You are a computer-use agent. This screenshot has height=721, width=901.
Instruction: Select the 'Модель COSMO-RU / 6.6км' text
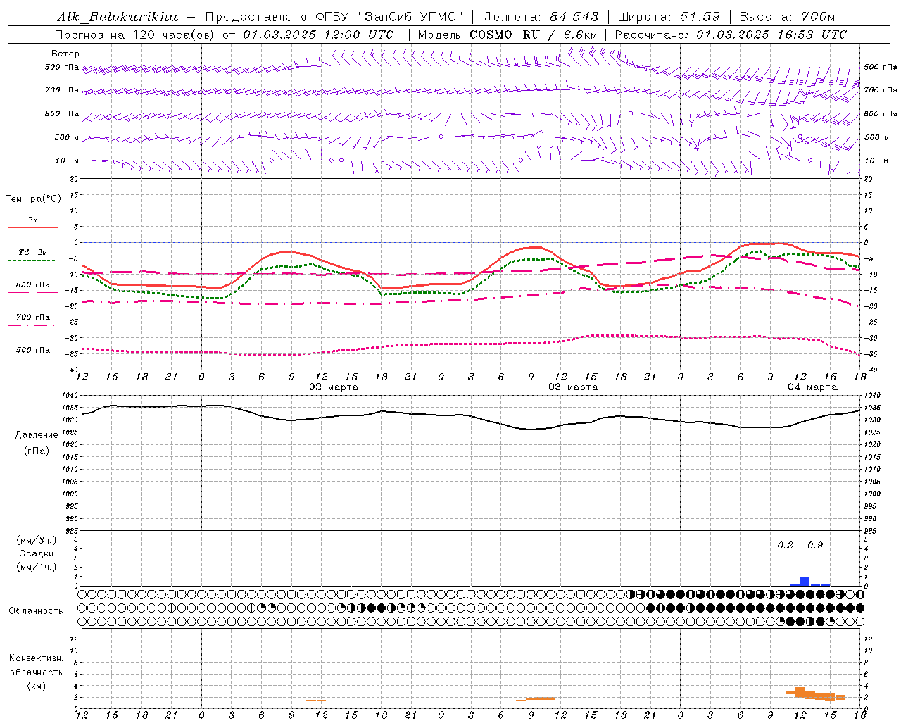tap(507, 35)
